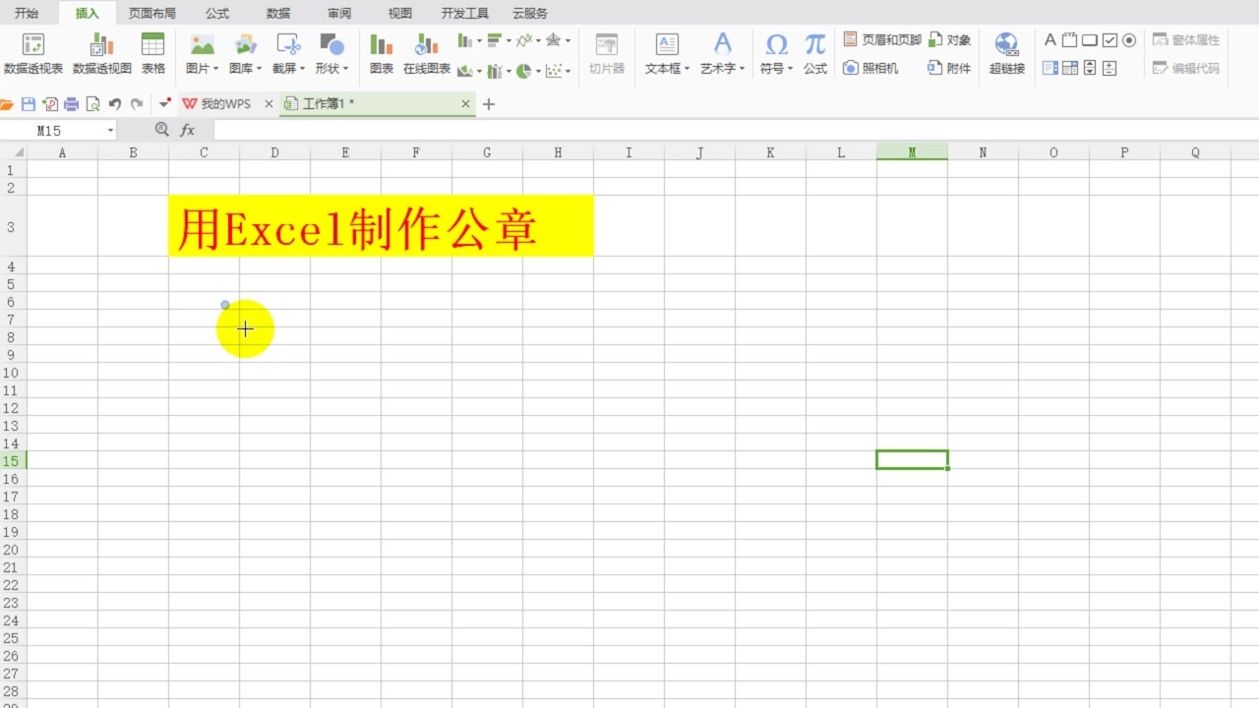Click the export to PDF icon

point(50,104)
